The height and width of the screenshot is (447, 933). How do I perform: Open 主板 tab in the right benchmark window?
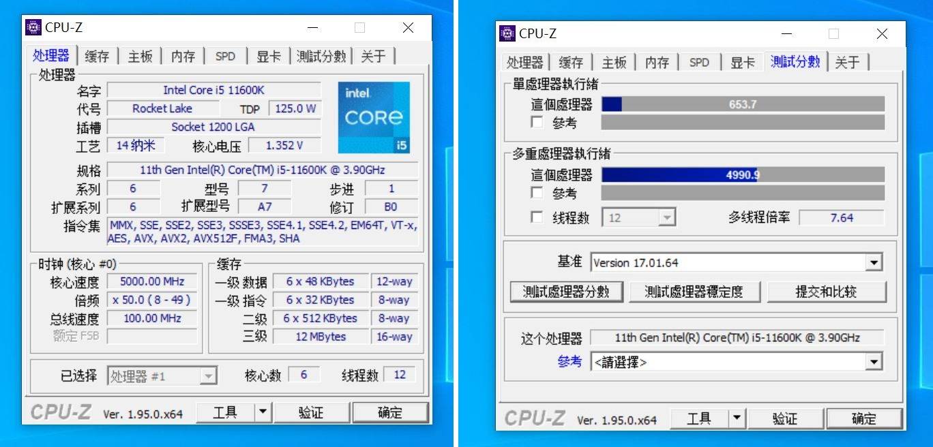[x=614, y=63]
